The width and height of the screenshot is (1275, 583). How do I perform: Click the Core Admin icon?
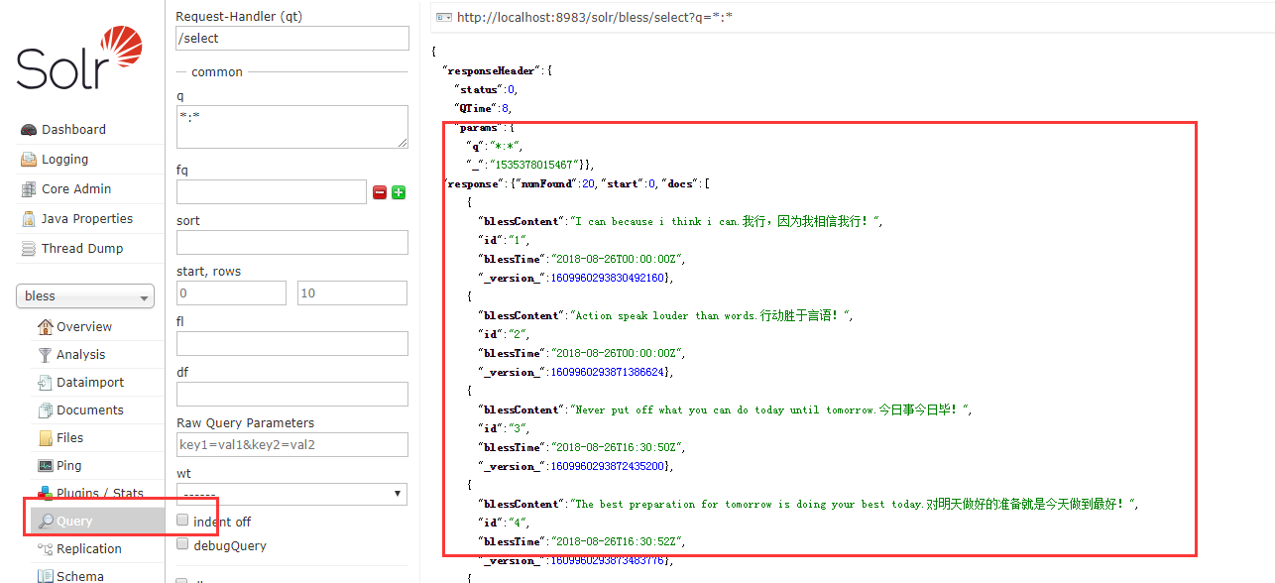(28, 189)
